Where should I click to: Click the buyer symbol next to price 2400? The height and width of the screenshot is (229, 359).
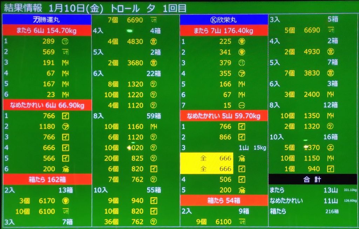[330, 95]
